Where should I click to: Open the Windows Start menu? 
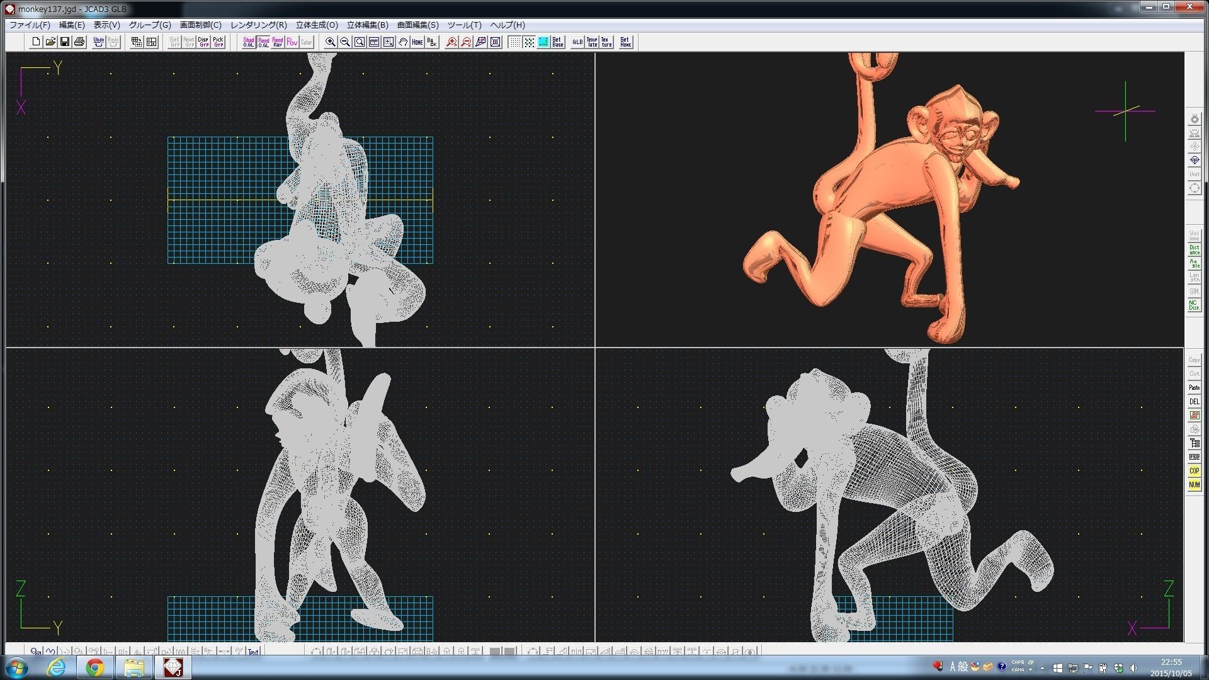16,667
